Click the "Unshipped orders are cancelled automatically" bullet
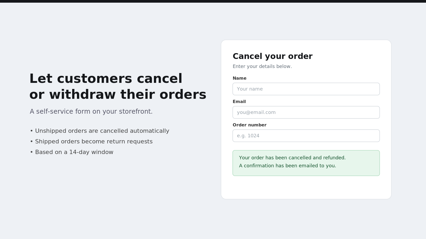Screen dimensions: 426x239 [x=100, y=131]
